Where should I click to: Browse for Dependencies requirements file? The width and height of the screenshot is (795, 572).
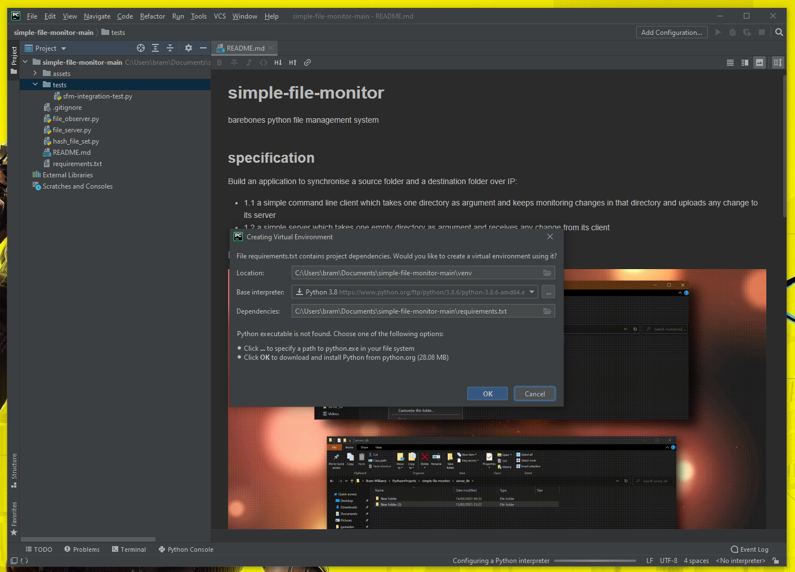[x=547, y=311]
